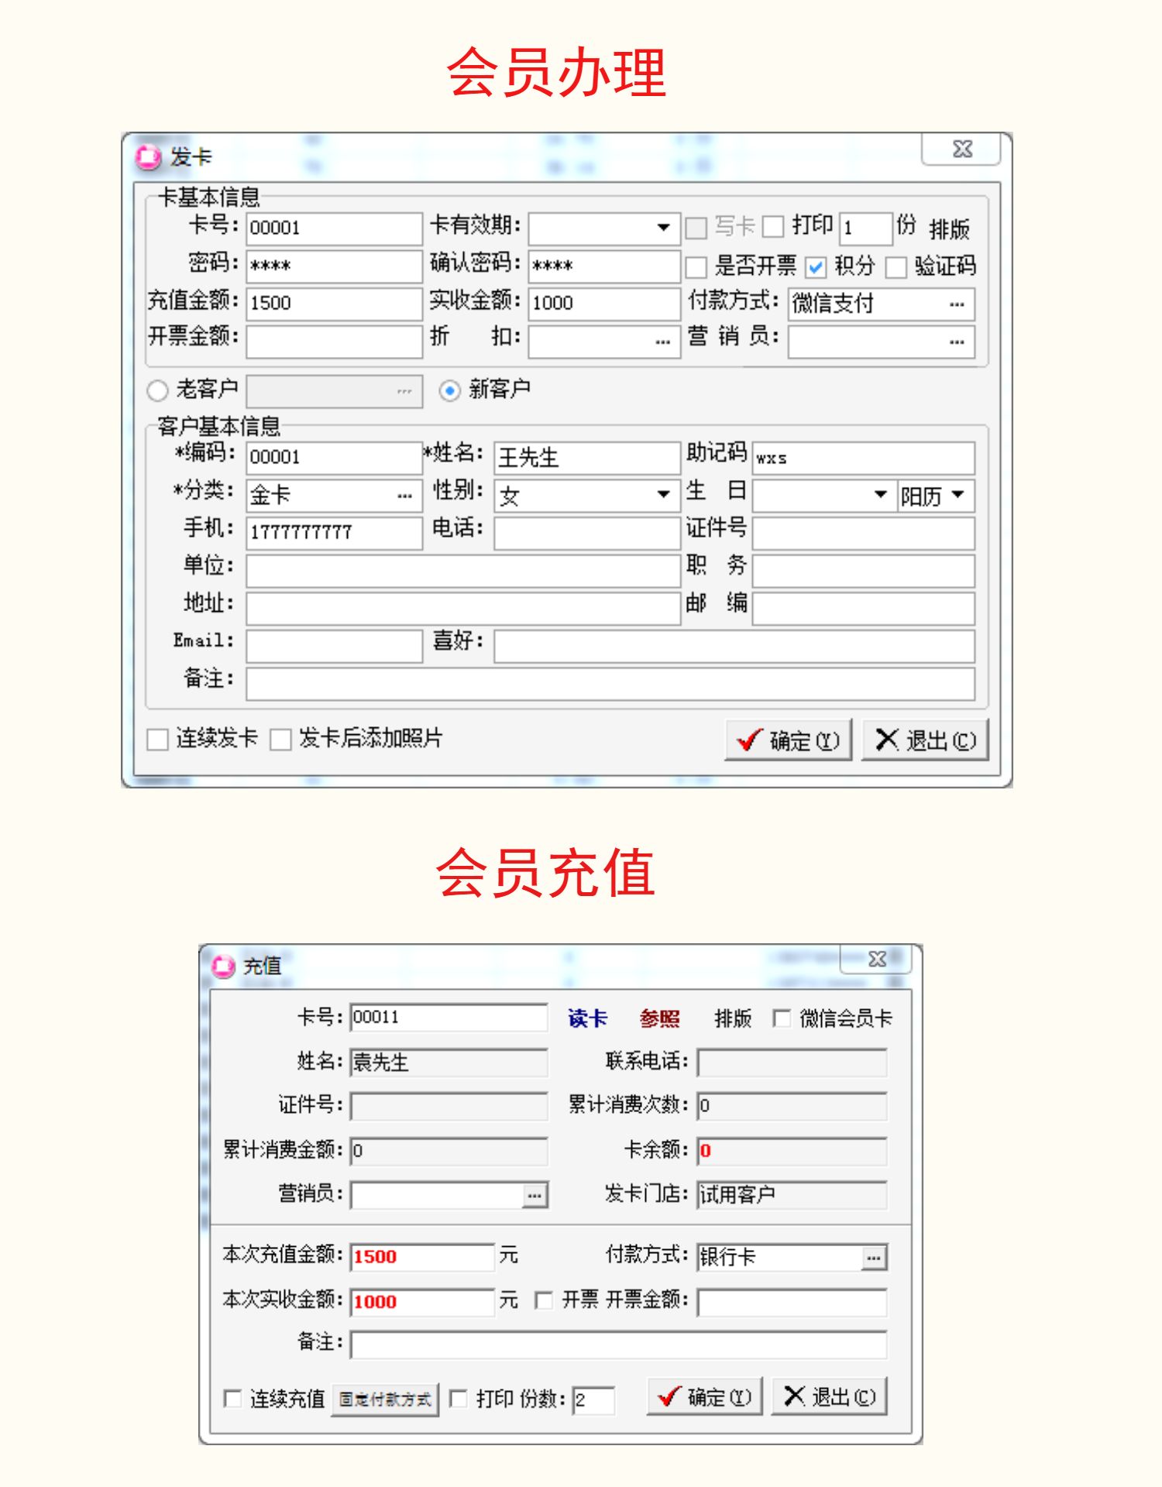Viewport: 1162px width, 1487px height.
Task: Click the 电话 input field
Action: click(x=587, y=533)
